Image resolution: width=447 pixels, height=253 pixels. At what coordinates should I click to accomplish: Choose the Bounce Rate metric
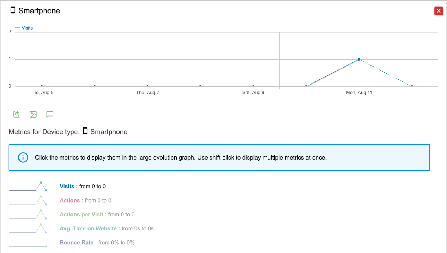point(76,242)
